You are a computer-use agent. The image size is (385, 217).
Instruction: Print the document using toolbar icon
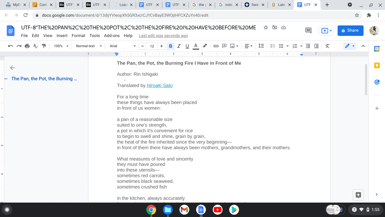pyautogui.click(x=27, y=46)
